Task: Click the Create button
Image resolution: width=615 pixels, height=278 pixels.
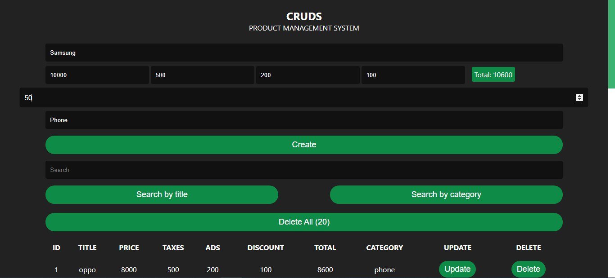Action: pos(304,145)
